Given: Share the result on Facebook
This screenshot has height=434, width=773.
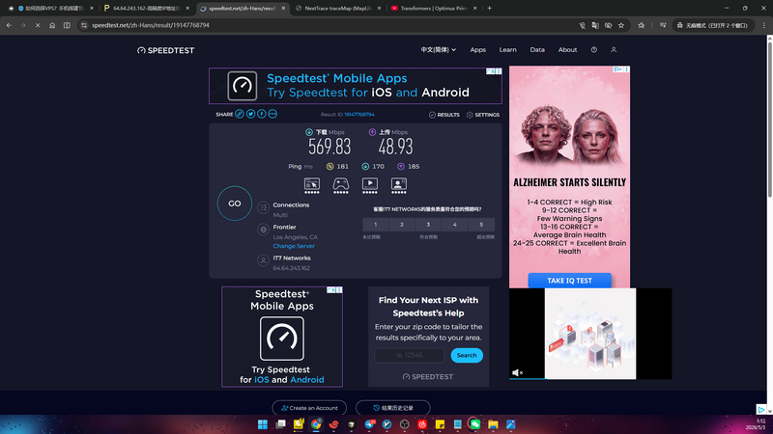Looking at the screenshot, I should click(x=261, y=114).
